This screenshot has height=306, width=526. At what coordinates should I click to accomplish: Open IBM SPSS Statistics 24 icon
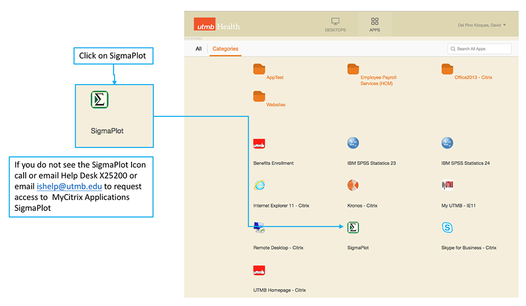[447, 144]
